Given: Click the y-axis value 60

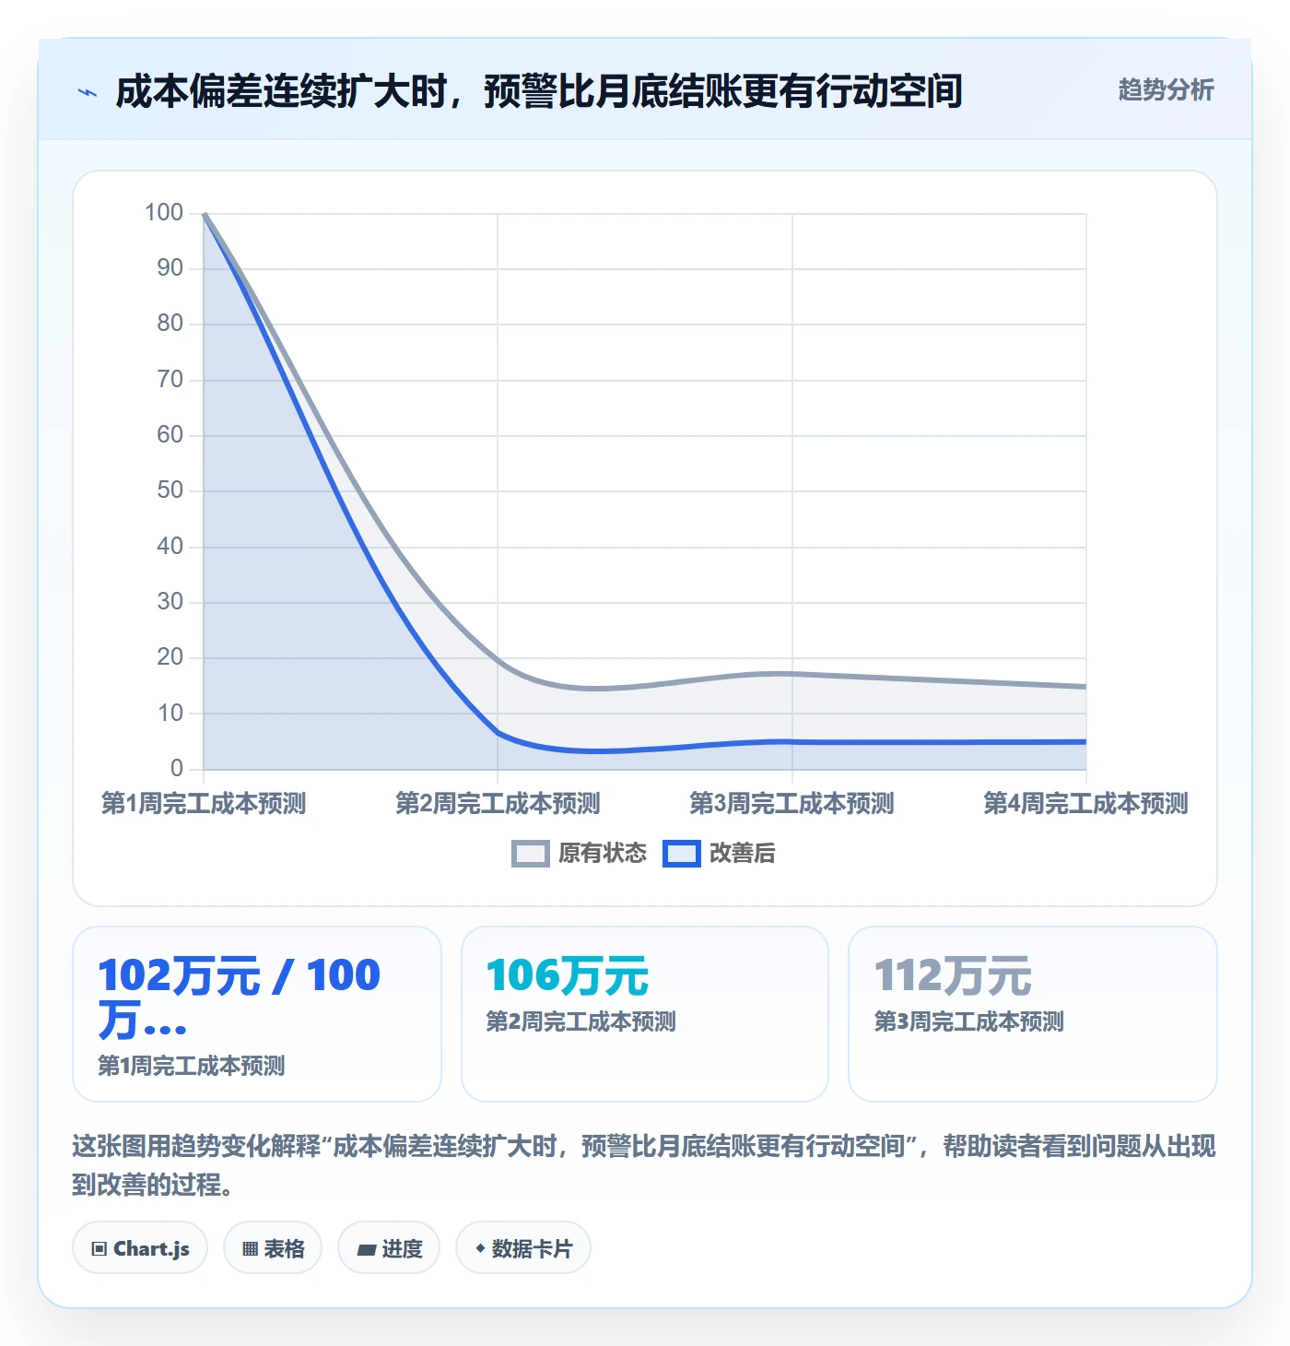Looking at the screenshot, I should point(170,435).
